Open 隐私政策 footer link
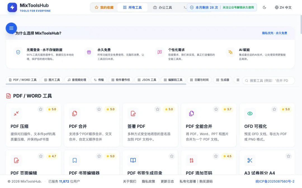302x188 pixels. [148, 181]
